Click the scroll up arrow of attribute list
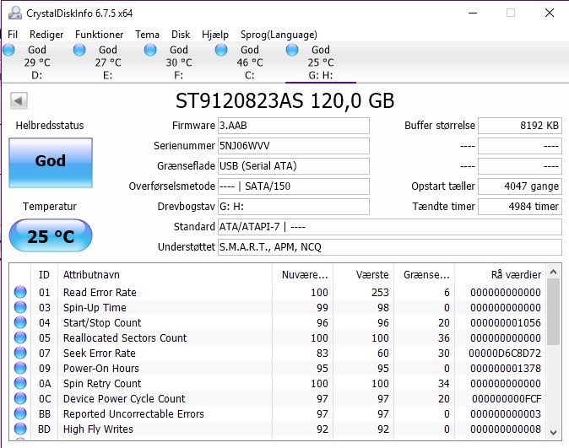The image size is (569, 448). click(553, 272)
